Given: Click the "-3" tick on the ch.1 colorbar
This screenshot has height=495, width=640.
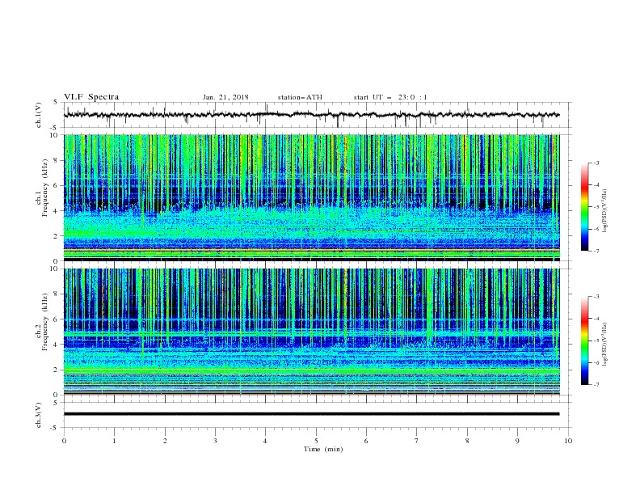Looking at the screenshot, I should pos(596,163).
